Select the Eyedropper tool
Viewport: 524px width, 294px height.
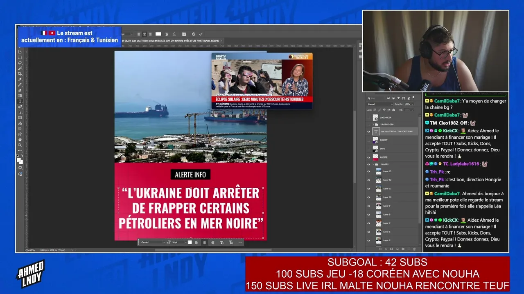point(20,80)
